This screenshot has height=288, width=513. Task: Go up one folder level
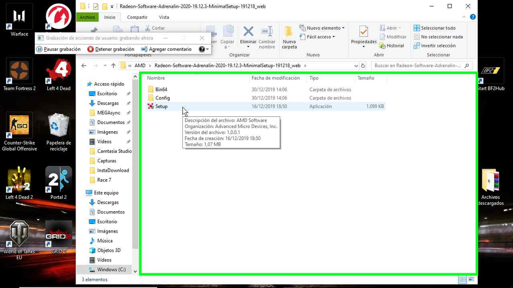point(113,66)
